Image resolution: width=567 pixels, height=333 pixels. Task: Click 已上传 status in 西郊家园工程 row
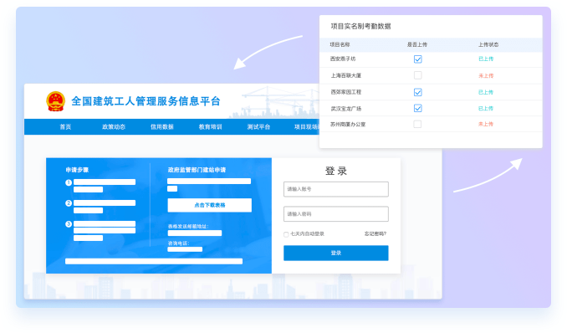click(x=486, y=92)
